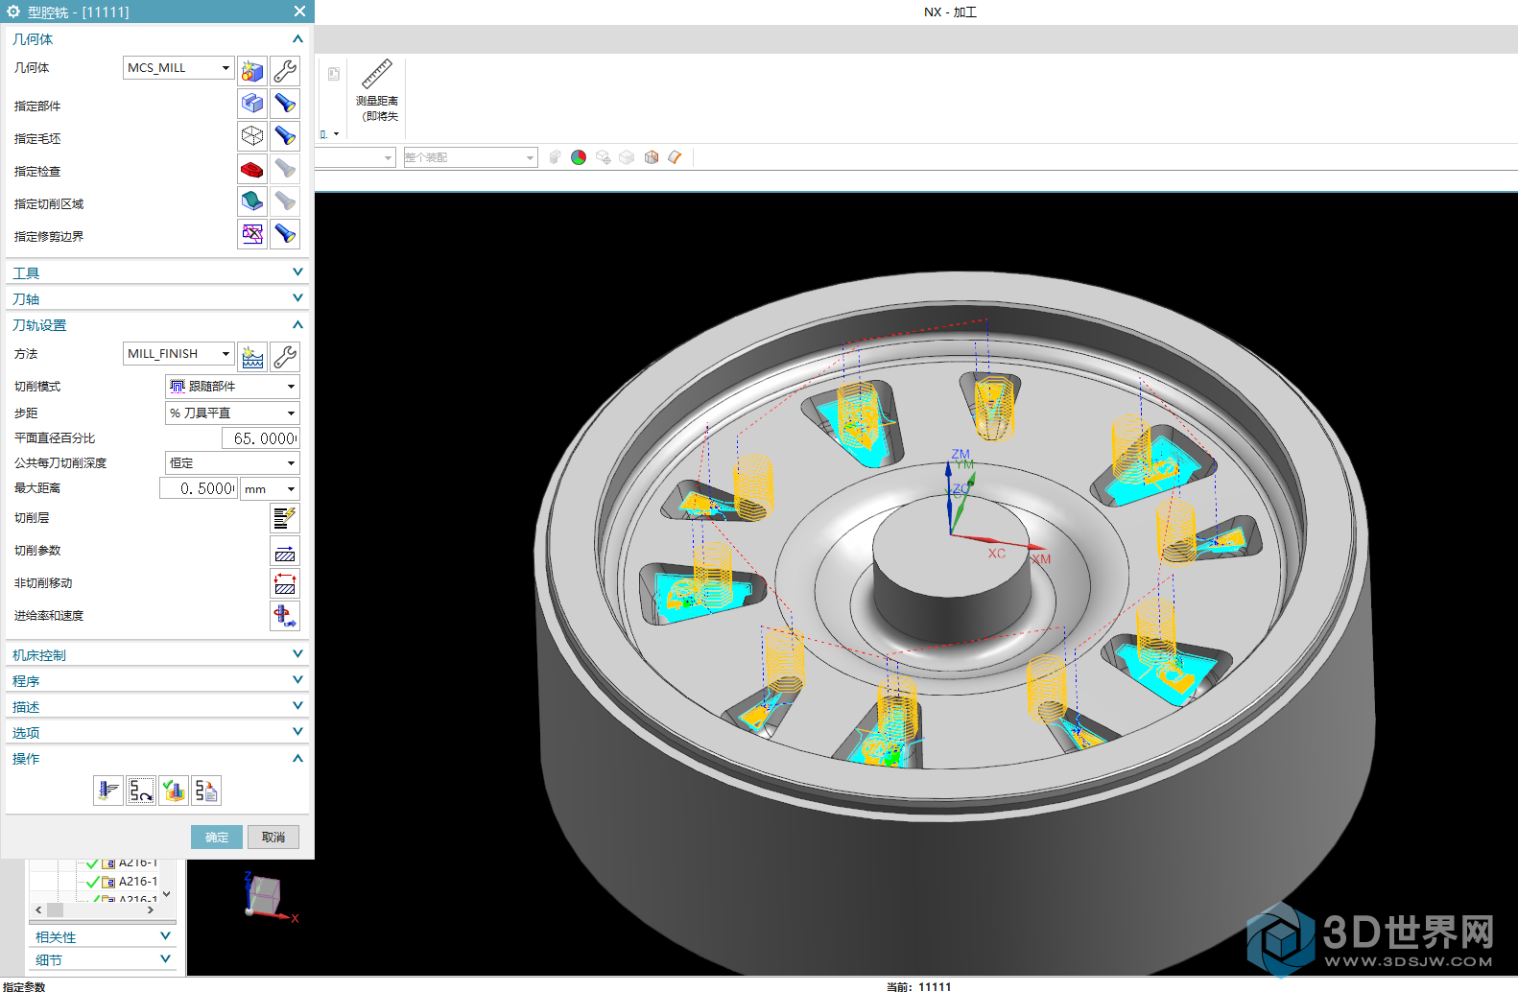Open the 步距 刀具平直 dropdown
This screenshot has height=992, width=1518.
coord(232,413)
